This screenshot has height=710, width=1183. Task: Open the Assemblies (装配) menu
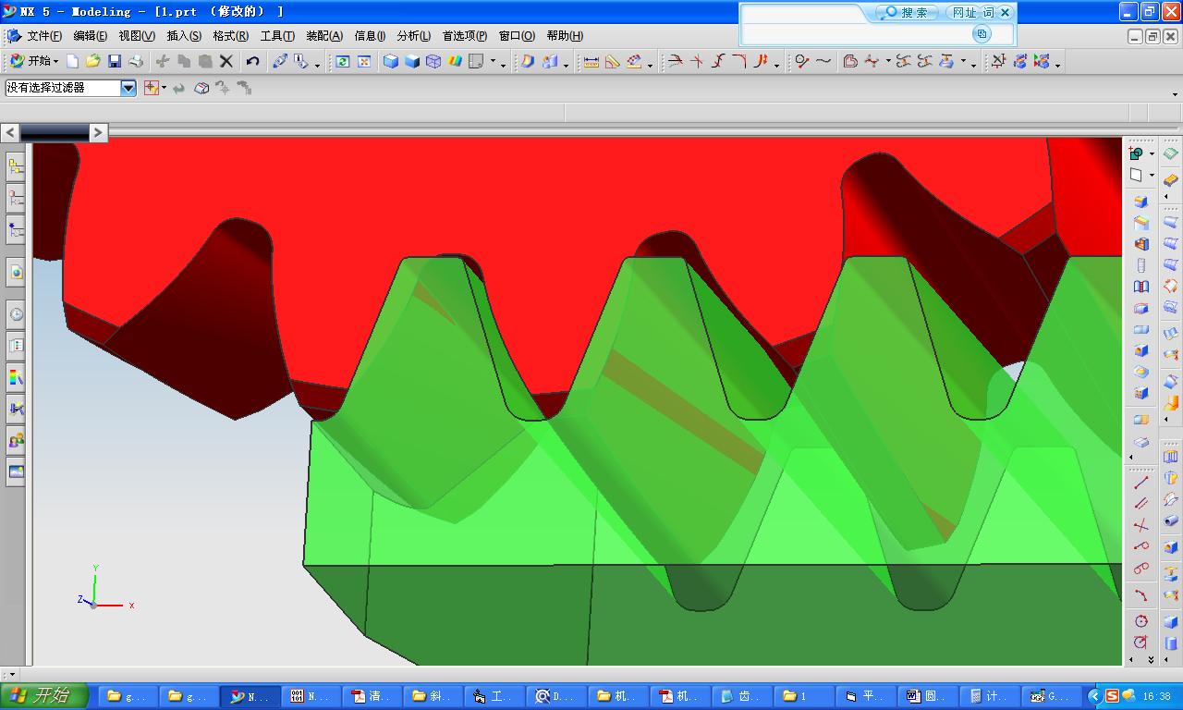[323, 36]
